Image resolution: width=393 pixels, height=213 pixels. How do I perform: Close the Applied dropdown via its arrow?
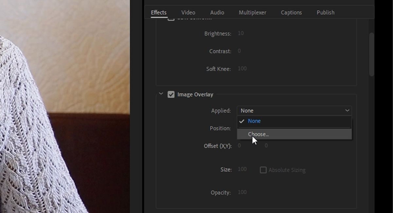[x=347, y=110]
